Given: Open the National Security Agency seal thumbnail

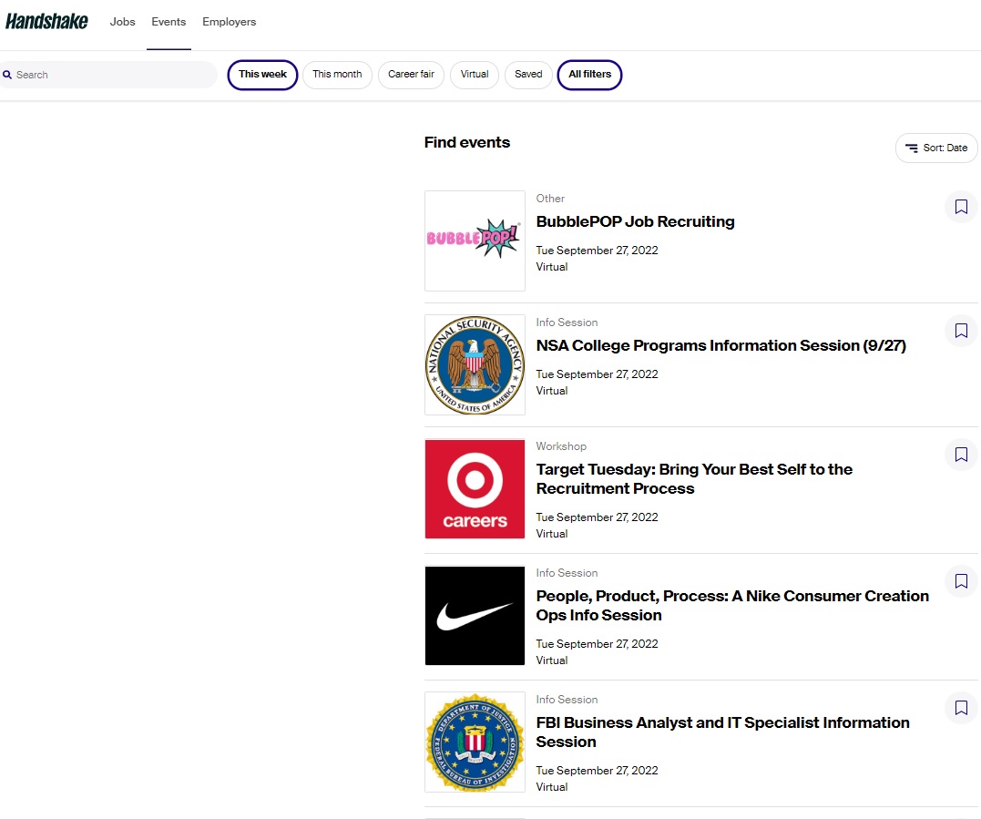Looking at the screenshot, I should (x=475, y=364).
